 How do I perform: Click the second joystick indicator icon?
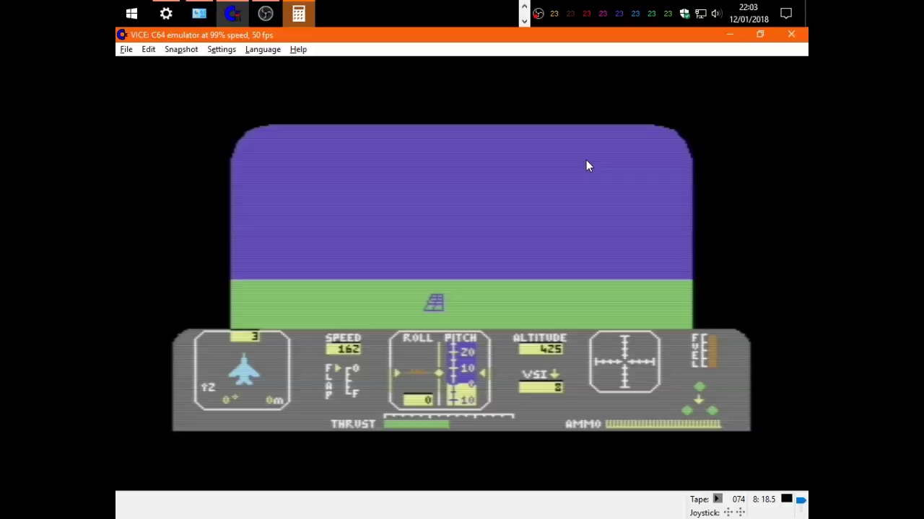pyautogui.click(x=740, y=513)
